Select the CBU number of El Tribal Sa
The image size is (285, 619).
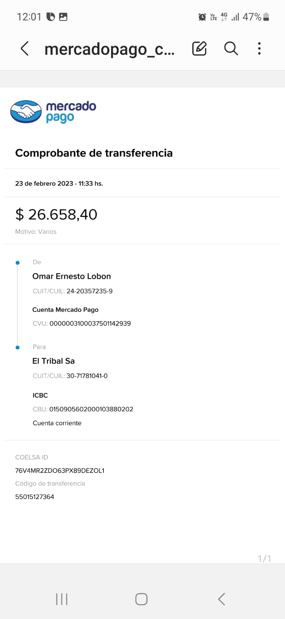pos(91,409)
